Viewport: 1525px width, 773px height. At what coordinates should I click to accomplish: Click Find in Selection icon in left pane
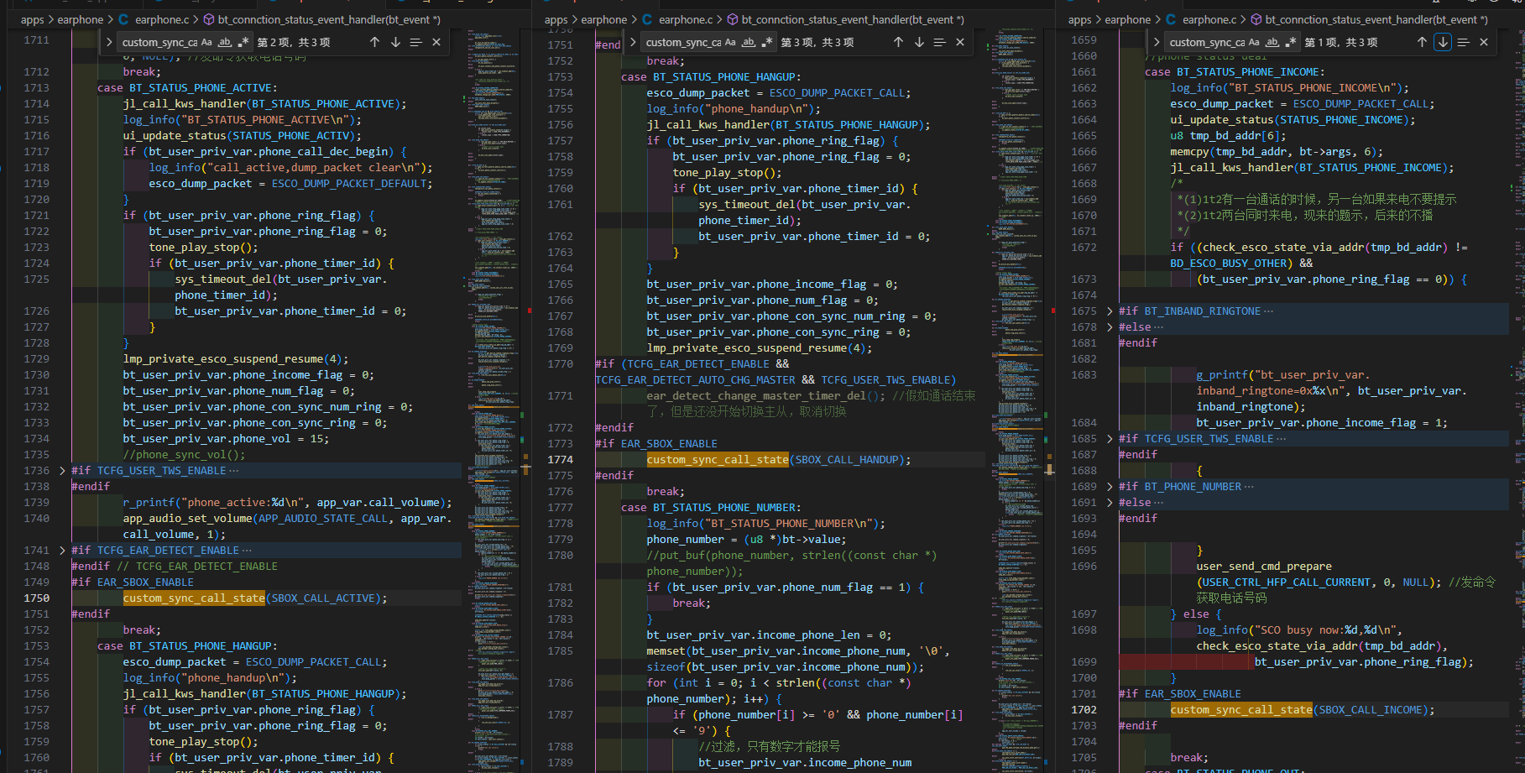pyautogui.click(x=415, y=42)
